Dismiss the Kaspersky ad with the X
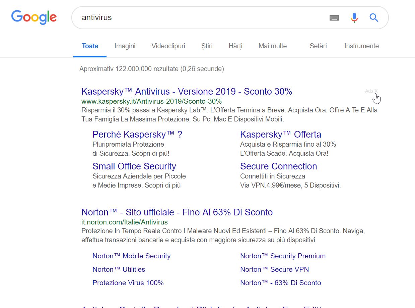 (376, 91)
